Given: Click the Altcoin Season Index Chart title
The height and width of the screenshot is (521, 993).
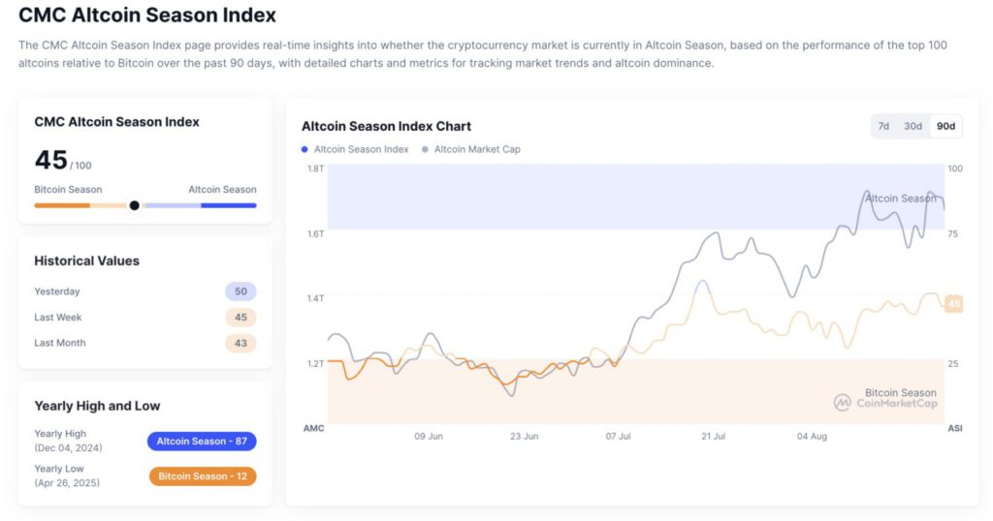Looking at the screenshot, I should tap(386, 126).
